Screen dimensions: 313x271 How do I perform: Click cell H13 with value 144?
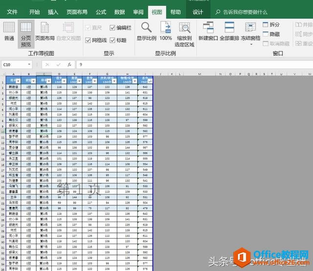pyautogui.click(x=127, y=148)
